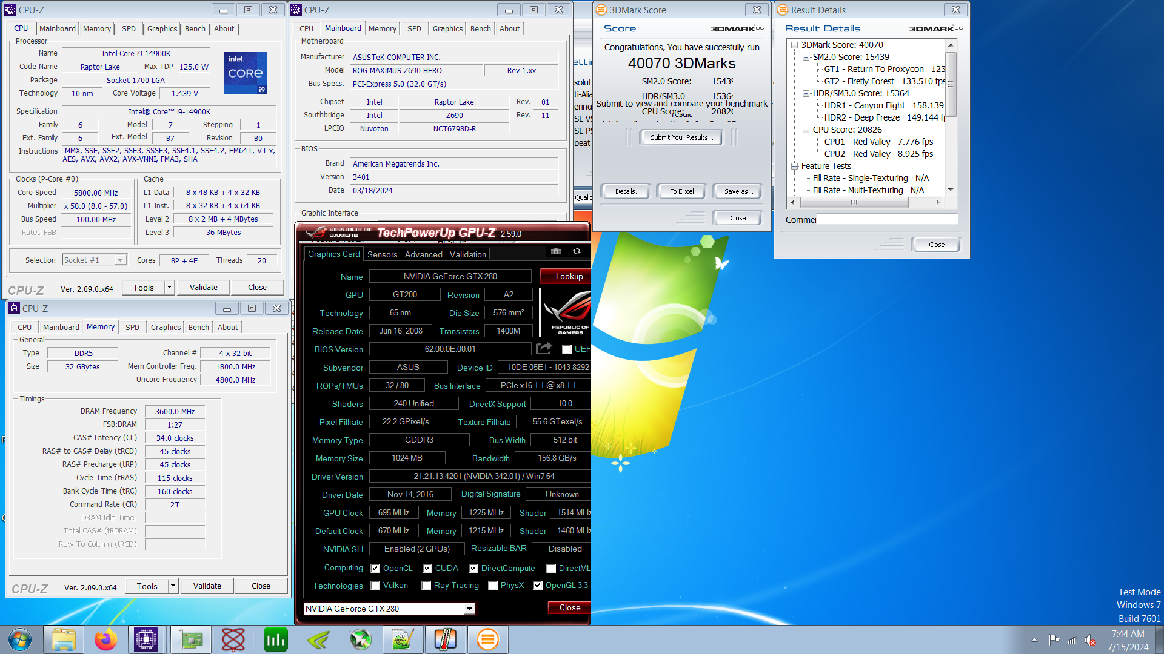The height and width of the screenshot is (654, 1164).
Task: Open the Validation tab in GPU-Z
Action: [467, 254]
